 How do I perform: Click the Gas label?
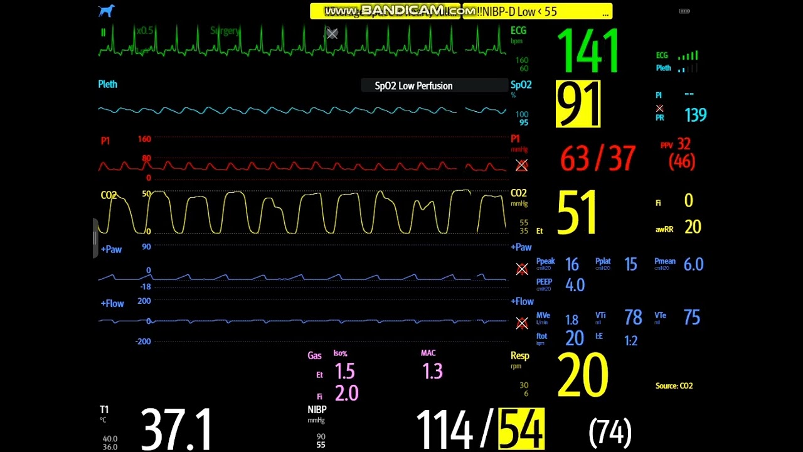tap(314, 356)
